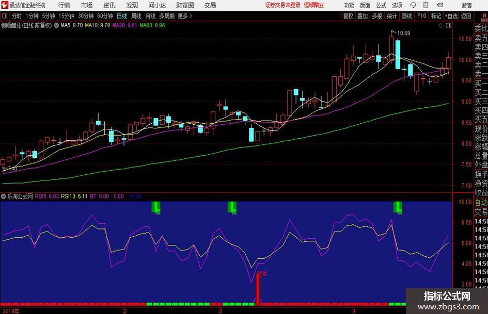Click the MA20: 9.81 indicator value

(124, 25)
